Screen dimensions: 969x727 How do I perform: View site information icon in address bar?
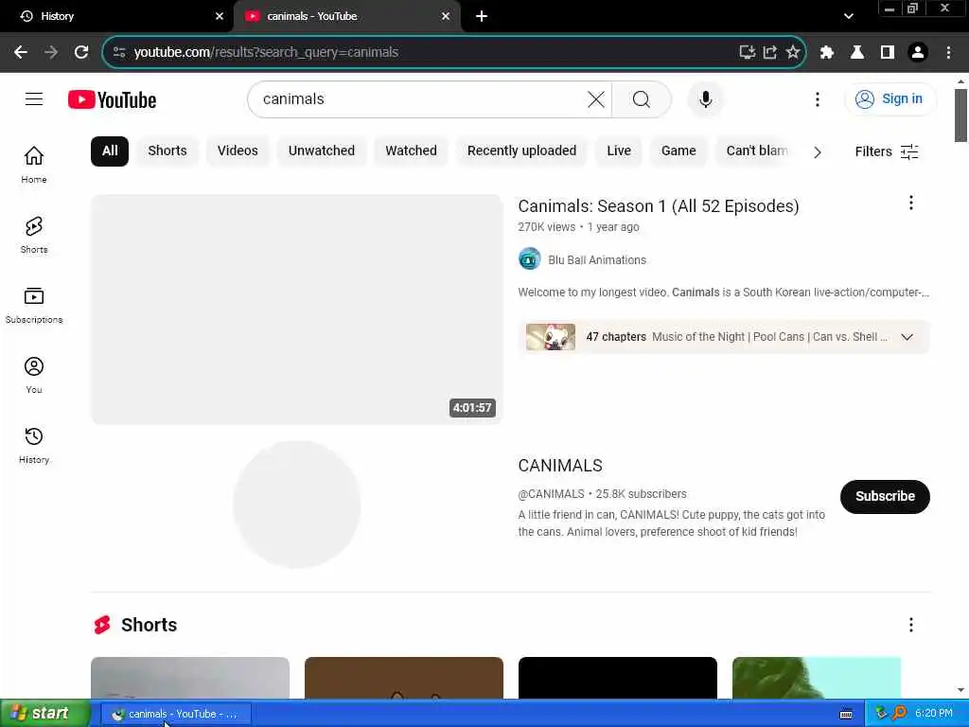click(x=119, y=52)
